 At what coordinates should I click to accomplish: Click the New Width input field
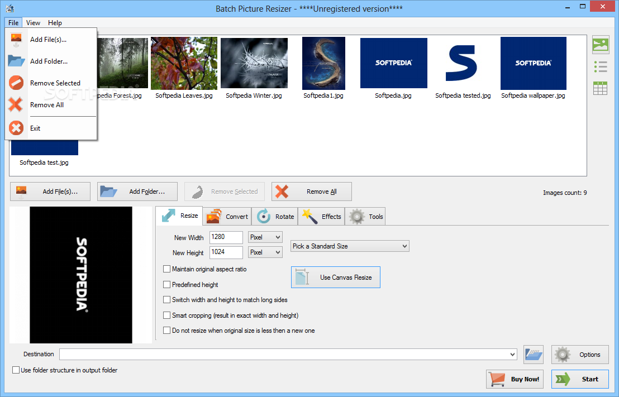226,237
